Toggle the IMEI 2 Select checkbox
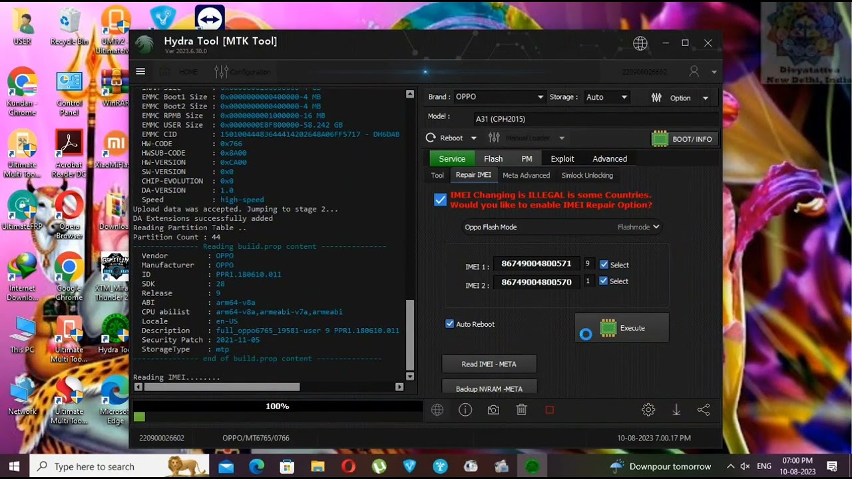Viewport: 852px width, 479px height. pyautogui.click(x=604, y=281)
